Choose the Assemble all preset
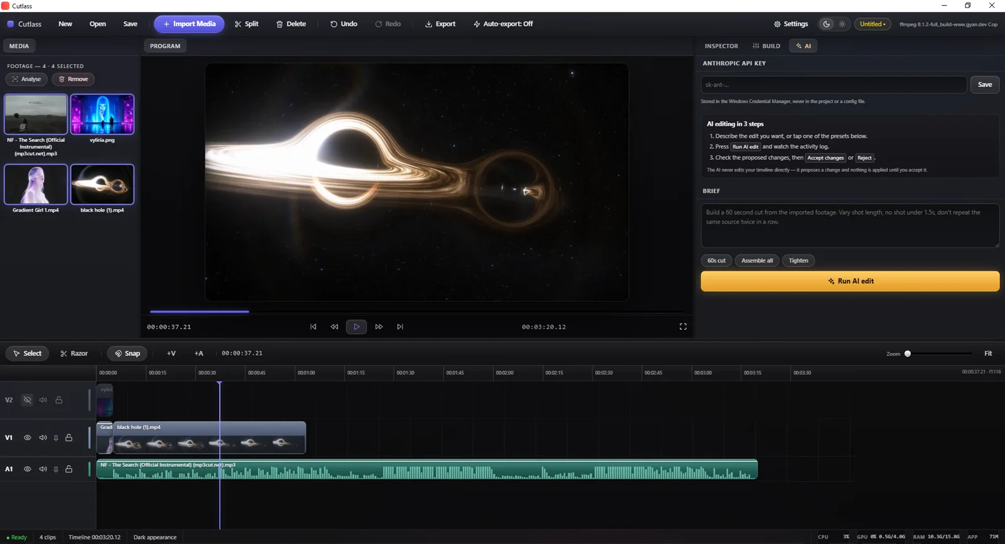 click(757, 261)
